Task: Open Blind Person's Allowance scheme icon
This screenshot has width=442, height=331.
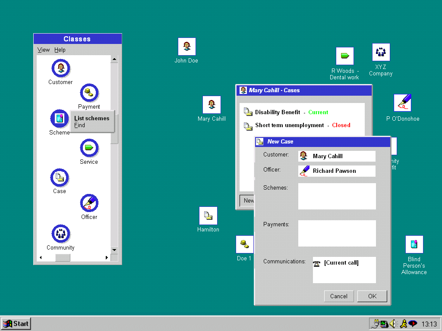Action: 414,244
